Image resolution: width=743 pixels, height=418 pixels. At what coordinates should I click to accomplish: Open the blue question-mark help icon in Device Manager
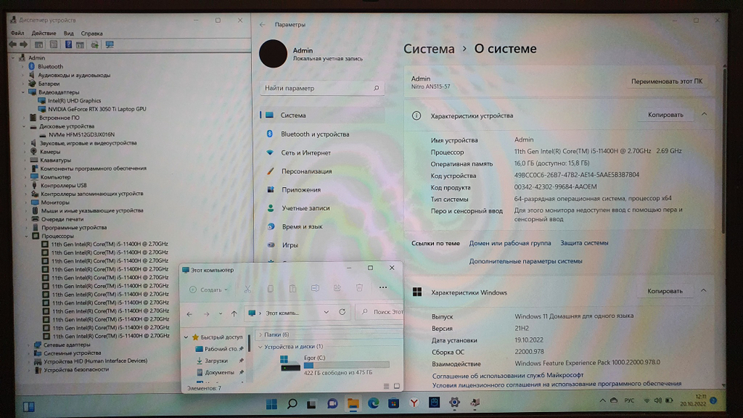(x=68, y=45)
